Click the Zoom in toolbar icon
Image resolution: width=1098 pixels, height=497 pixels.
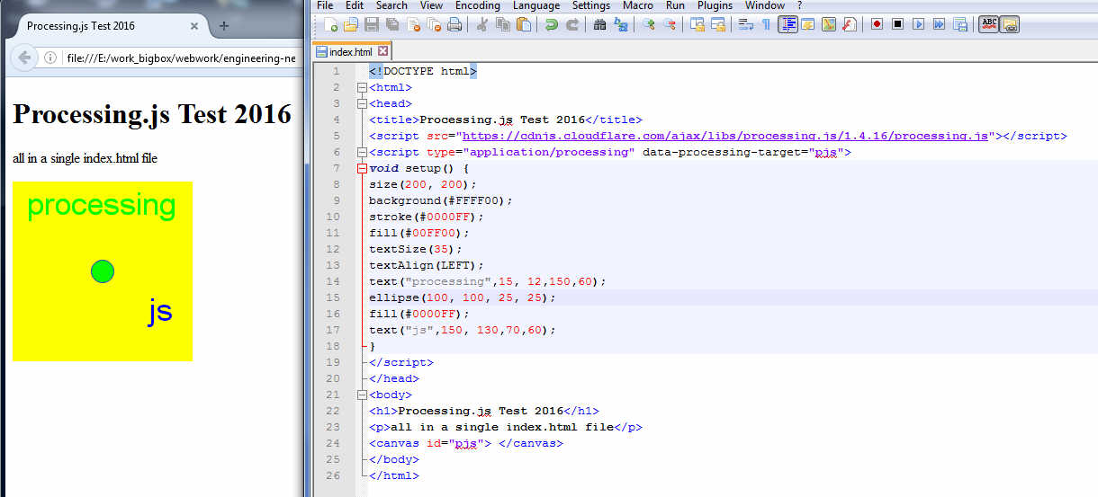pyautogui.click(x=648, y=24)
